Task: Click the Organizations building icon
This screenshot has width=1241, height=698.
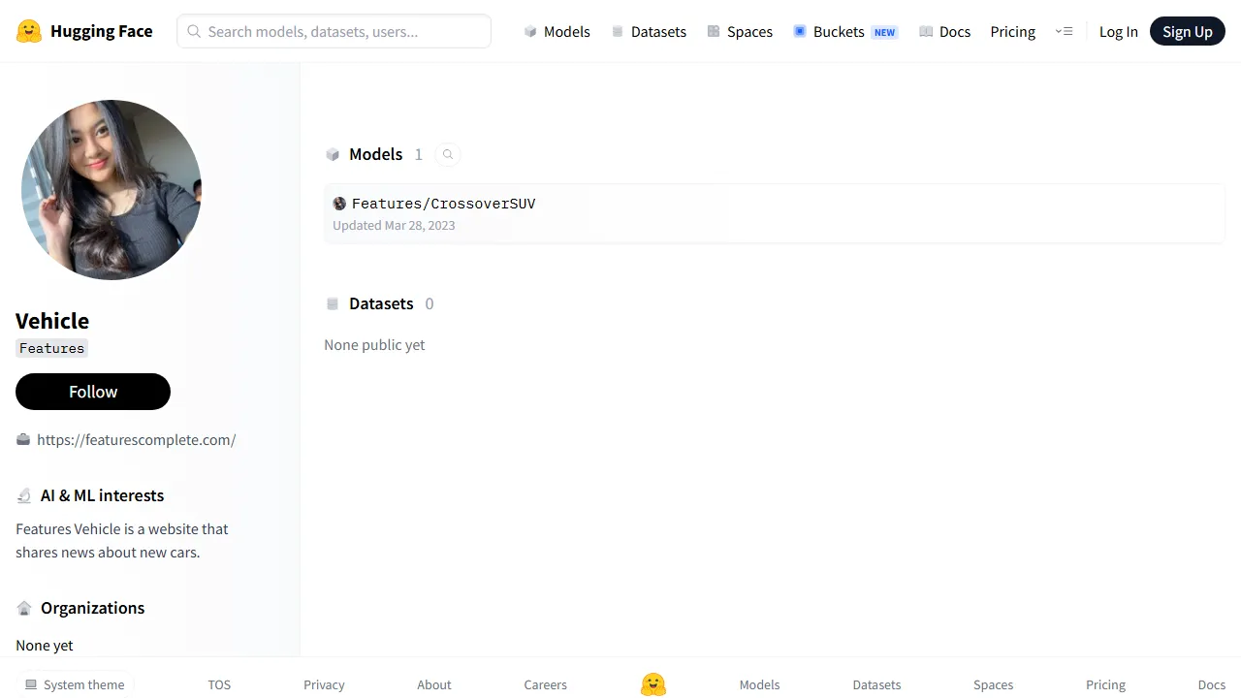Action: pos(24,608)
